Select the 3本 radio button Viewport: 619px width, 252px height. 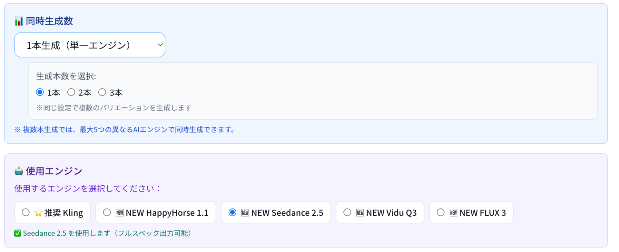click(x=102, y=92)
